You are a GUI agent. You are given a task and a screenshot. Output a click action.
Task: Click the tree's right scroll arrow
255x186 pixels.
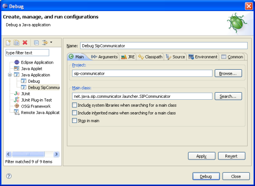[x=56, y=154]
